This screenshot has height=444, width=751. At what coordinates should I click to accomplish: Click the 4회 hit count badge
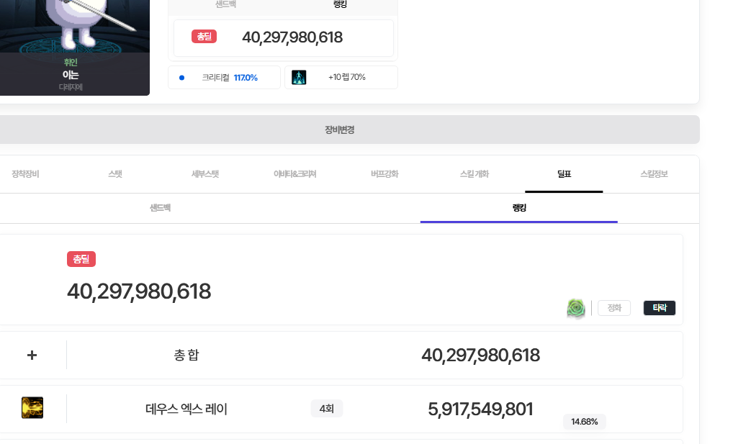[x=326, y=409]
